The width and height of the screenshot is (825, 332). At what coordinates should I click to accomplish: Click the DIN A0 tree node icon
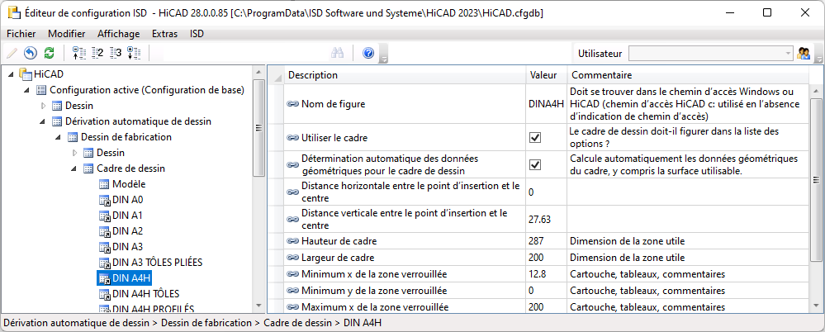pyautogui.click(x=104, y=200)
